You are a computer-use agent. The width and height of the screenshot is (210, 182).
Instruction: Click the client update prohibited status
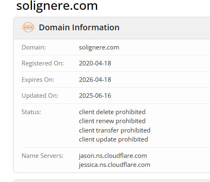click(x=113, y=139)
